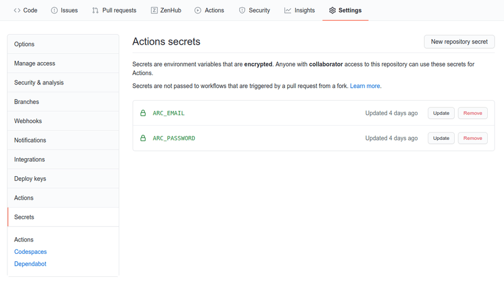The image size is (504, 283).
Task: Open Actions settings in the sidebar
Action: [63, 198]
